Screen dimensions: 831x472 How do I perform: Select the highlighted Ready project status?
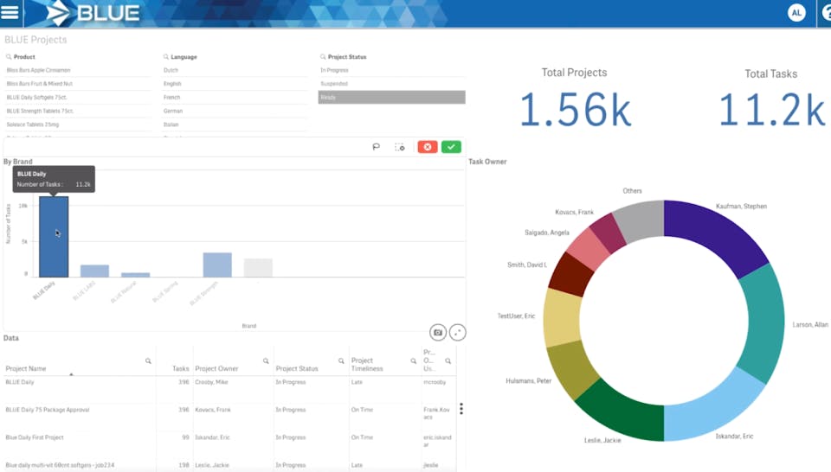[391, 98]
